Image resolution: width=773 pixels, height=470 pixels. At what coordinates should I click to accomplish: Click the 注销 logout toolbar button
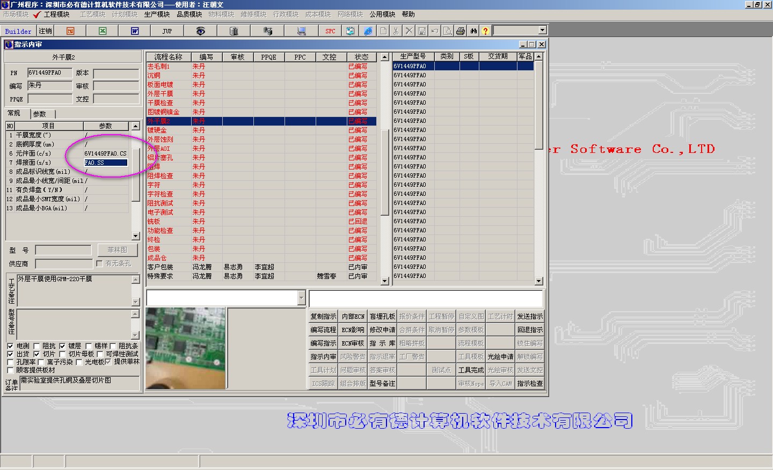click(x=45, y=31)
